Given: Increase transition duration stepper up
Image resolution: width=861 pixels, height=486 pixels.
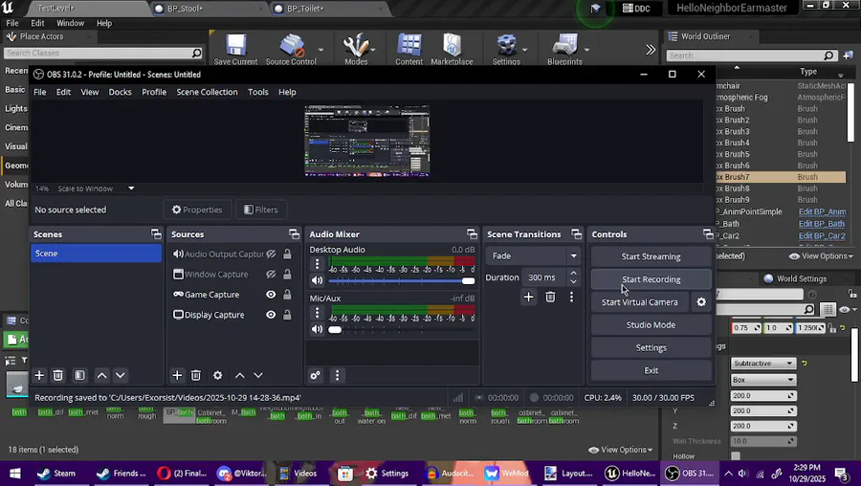Looking at the screenshot, I should (x=573, y=273).
